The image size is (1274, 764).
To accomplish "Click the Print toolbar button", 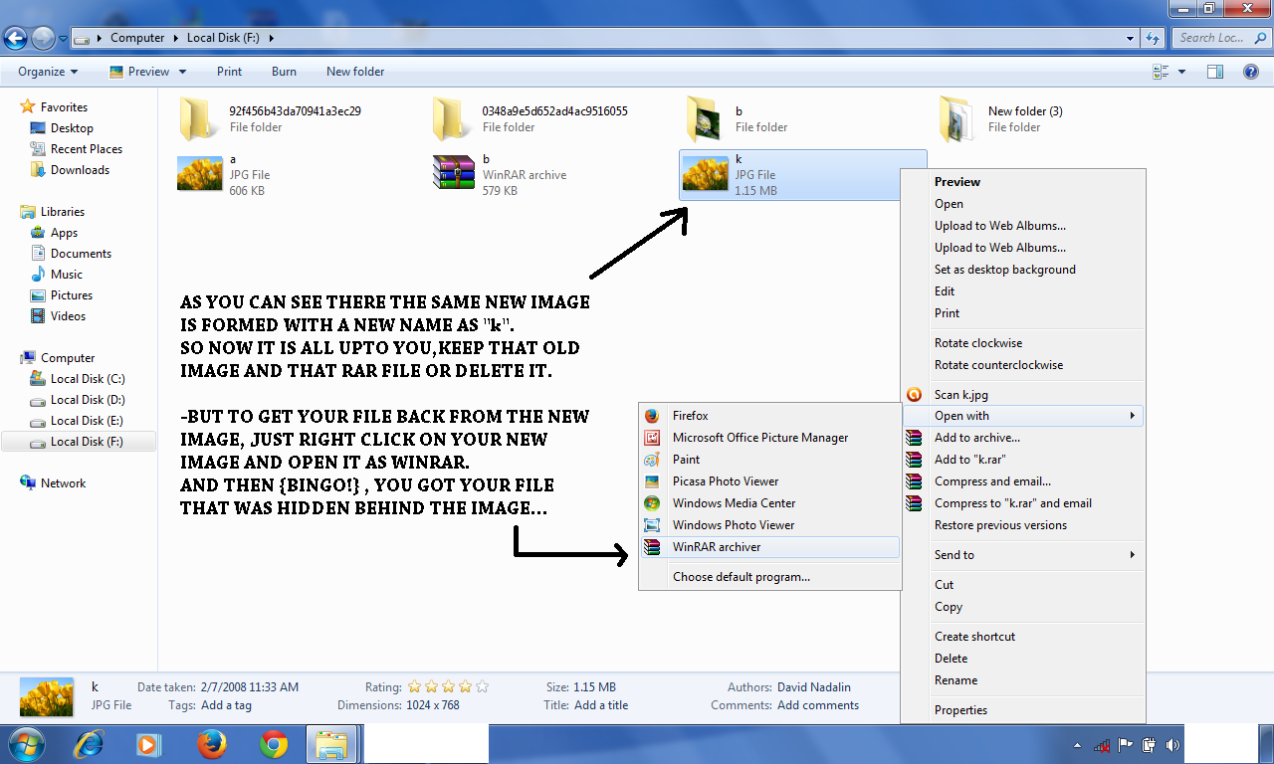I will point(229,72).
